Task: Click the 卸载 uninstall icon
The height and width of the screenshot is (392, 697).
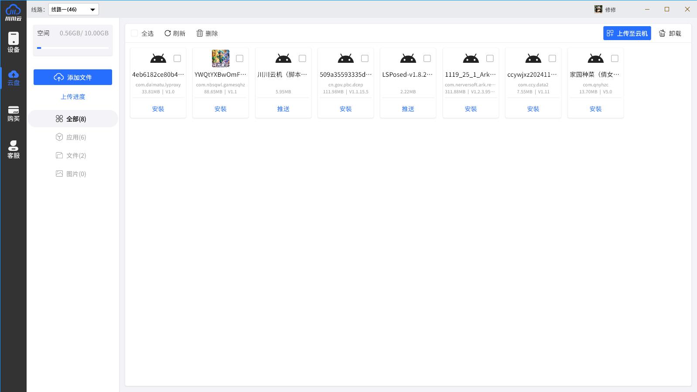Action: [662, 33]
